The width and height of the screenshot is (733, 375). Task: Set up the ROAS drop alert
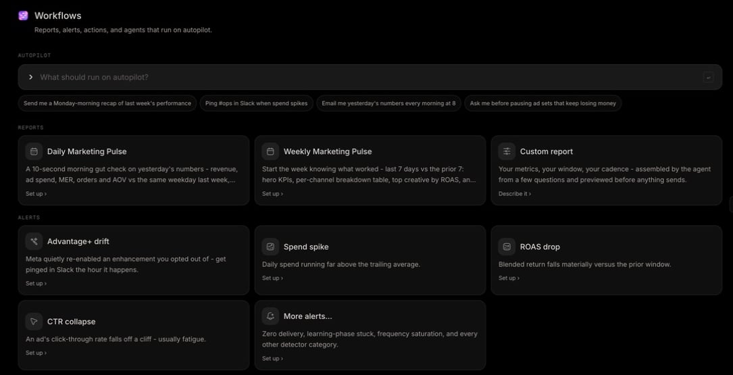pyautogui.click(x=509, y=278)
